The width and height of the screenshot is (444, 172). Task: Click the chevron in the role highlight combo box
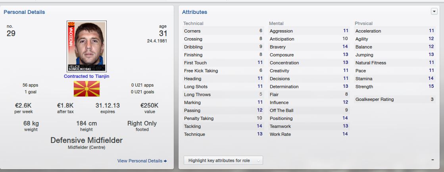click(x=258, y=160)
